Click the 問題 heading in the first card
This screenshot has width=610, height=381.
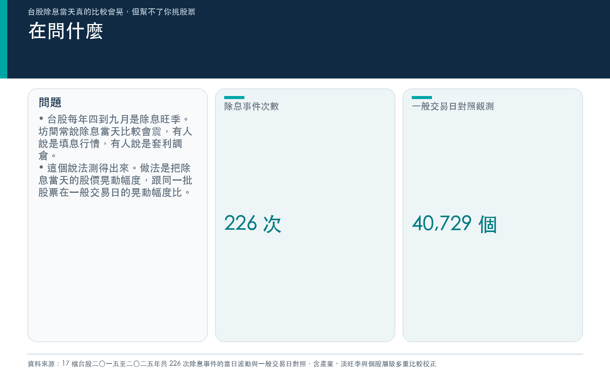[50, 102]
